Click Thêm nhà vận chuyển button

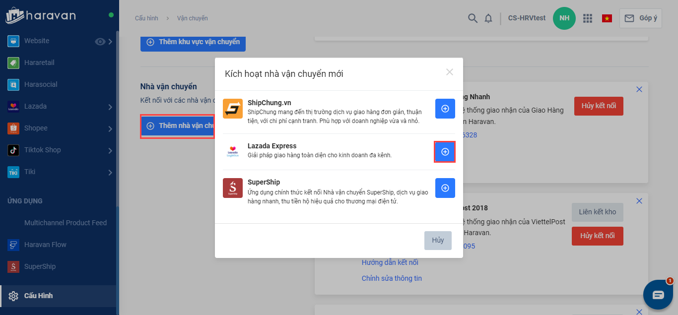click(178, 126)
